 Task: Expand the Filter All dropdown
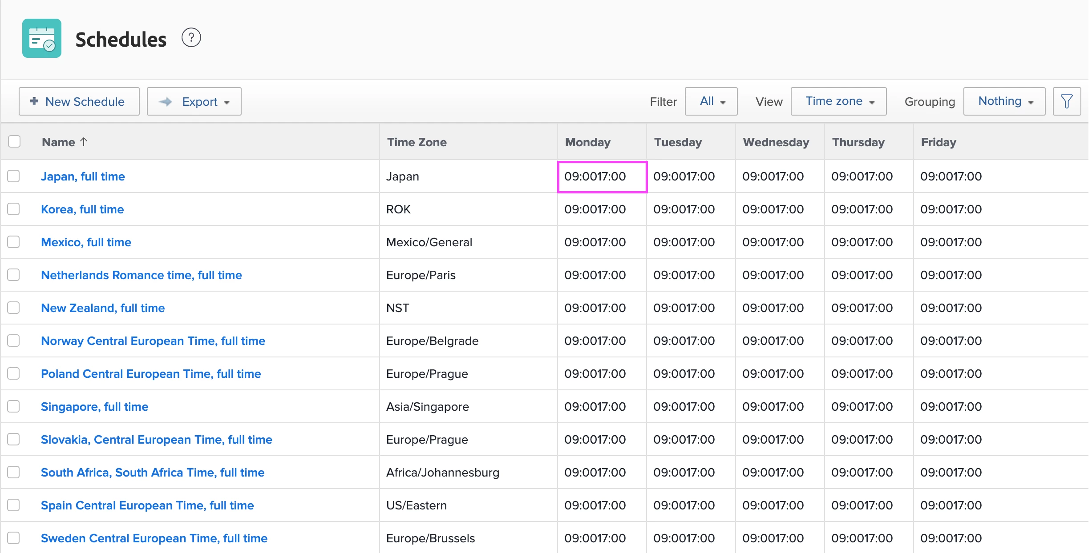tap(711, 101)
